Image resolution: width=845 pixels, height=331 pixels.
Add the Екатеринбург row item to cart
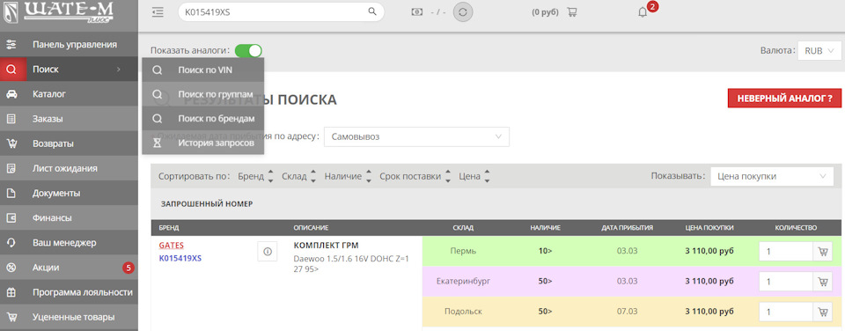[x=822, y=282]
